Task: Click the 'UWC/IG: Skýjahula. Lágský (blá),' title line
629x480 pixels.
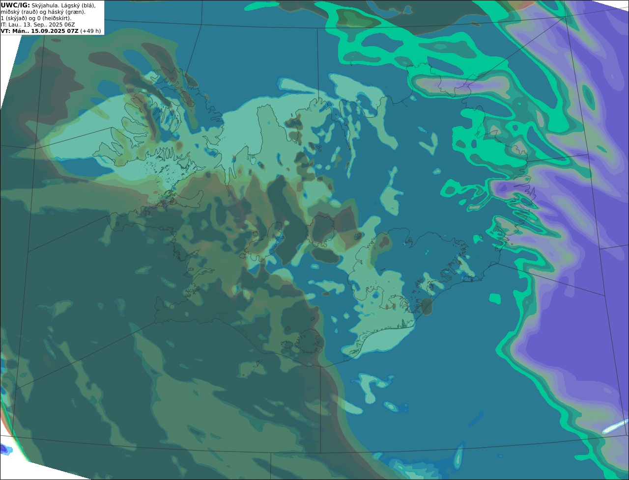Action: (48, 5)
